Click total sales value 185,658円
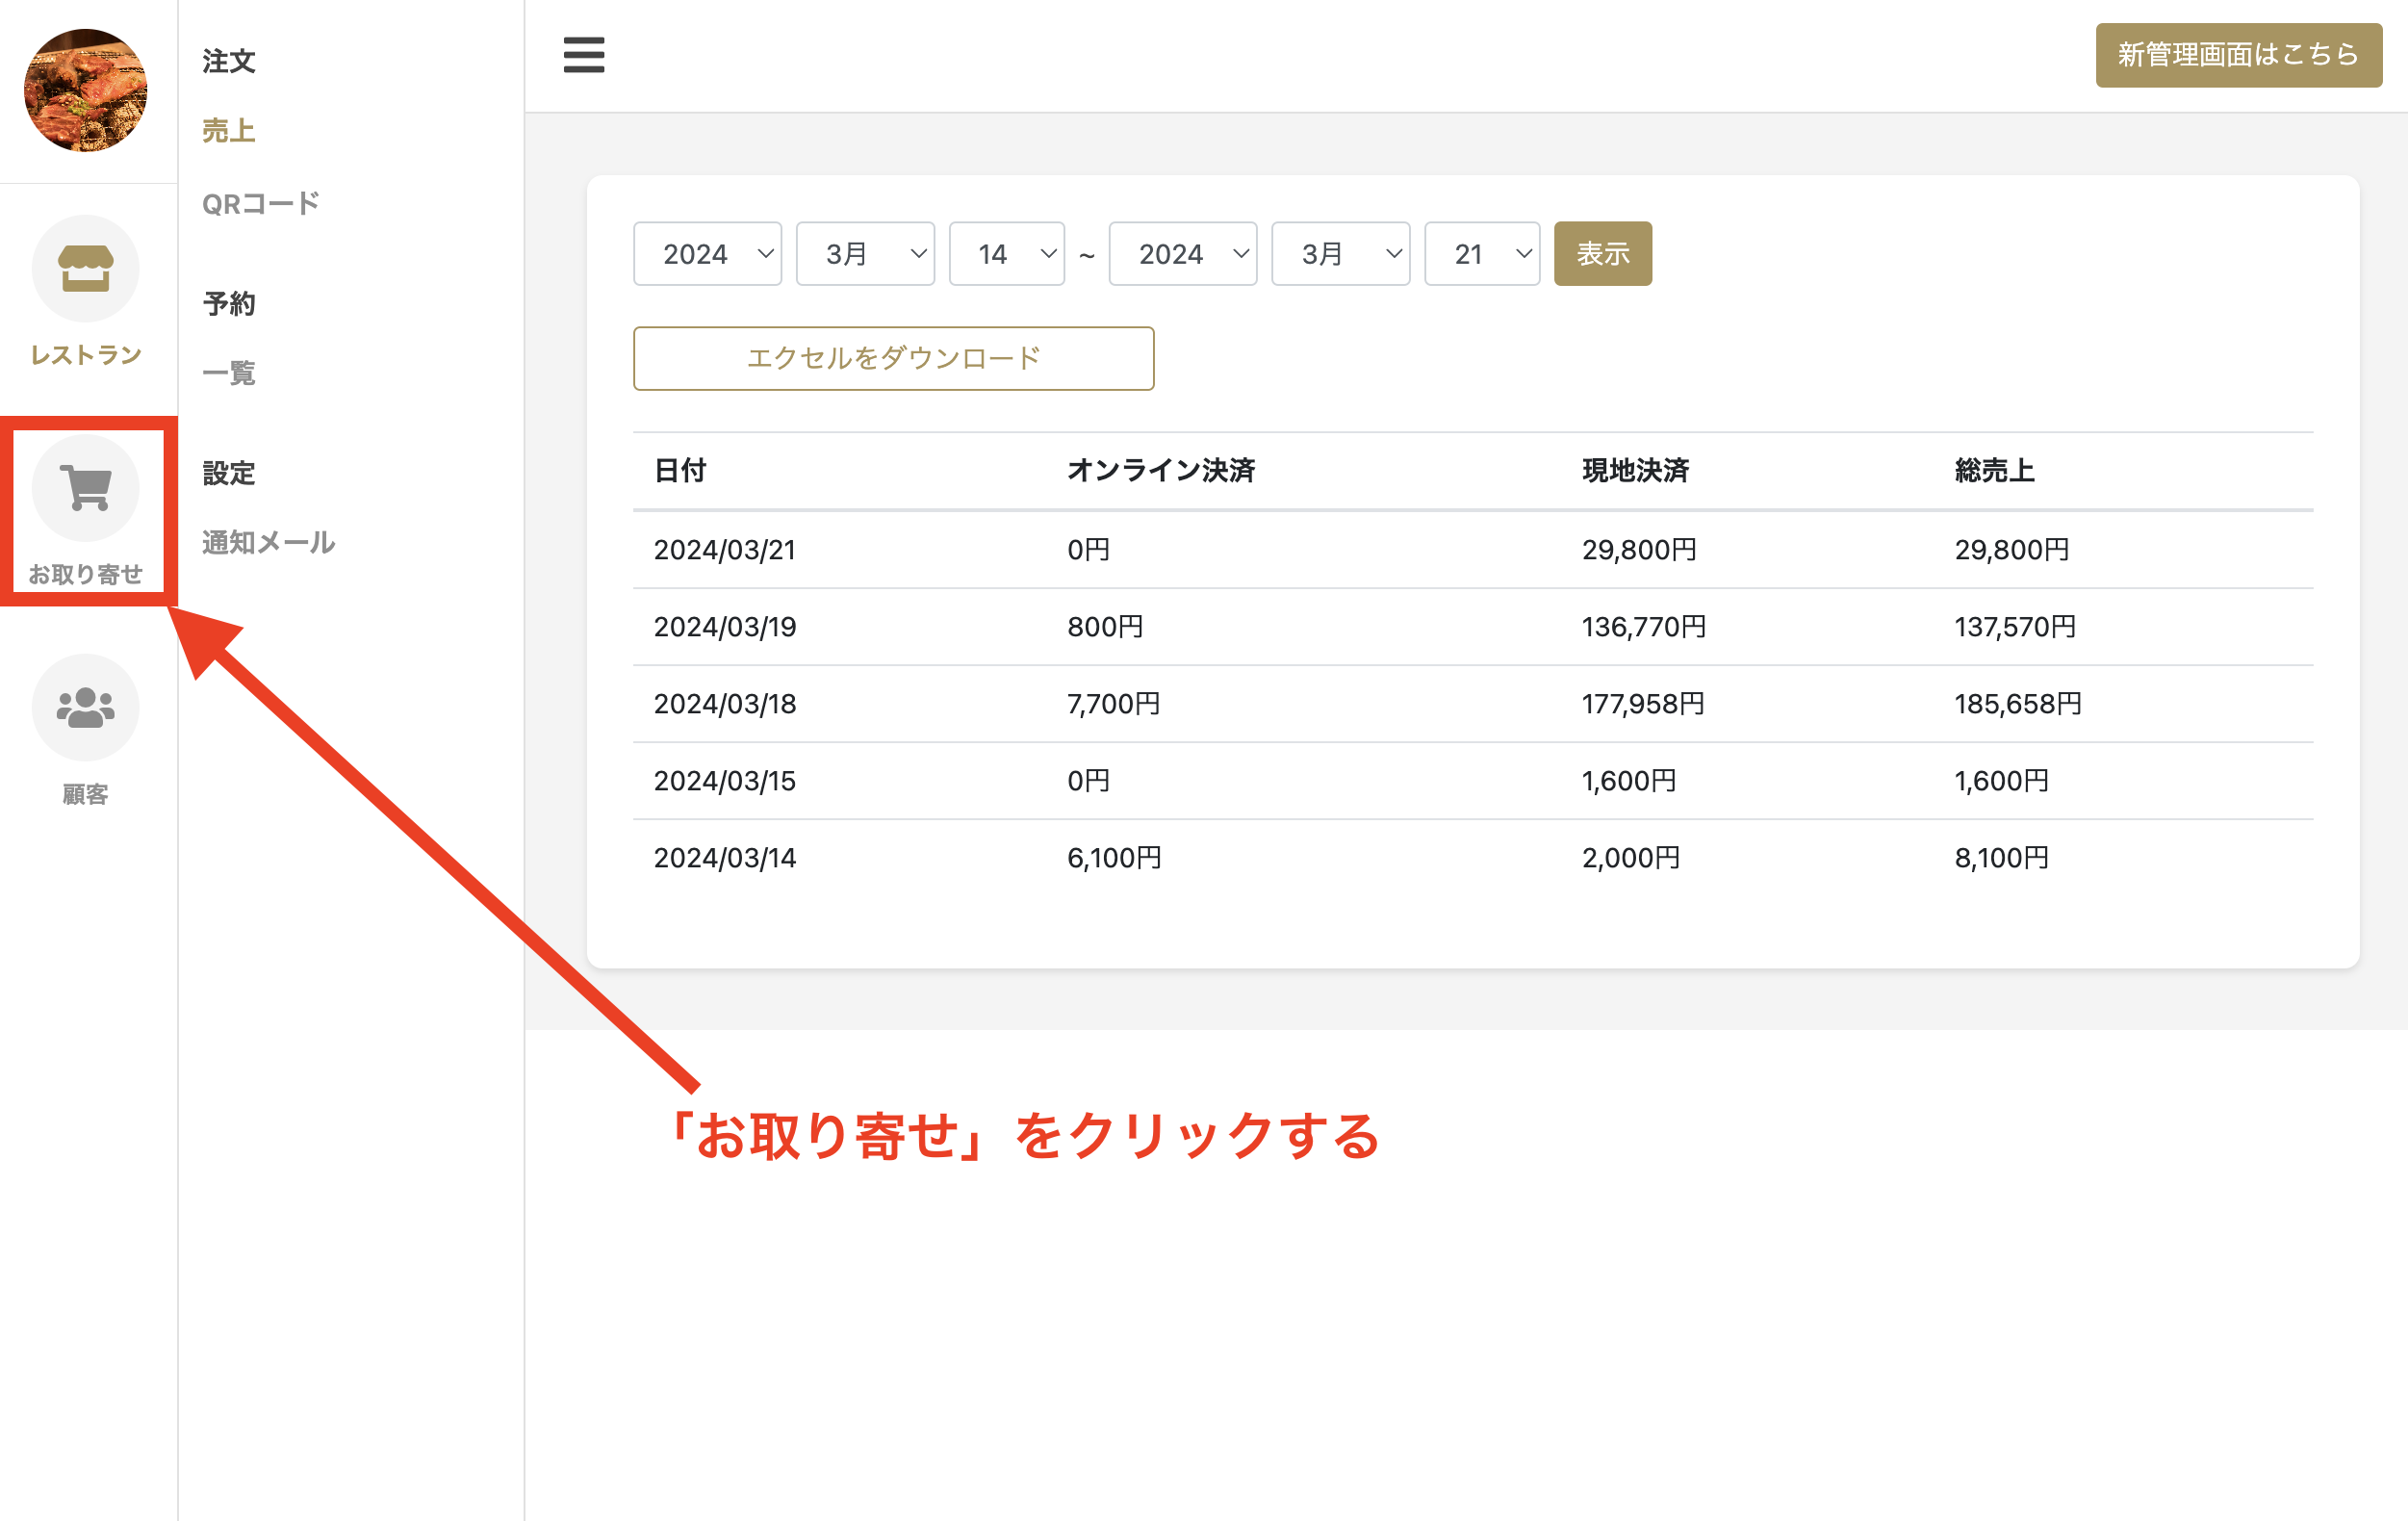Image resolution: width=2408 pixels, height=1521 pixels. [2018, 703]
